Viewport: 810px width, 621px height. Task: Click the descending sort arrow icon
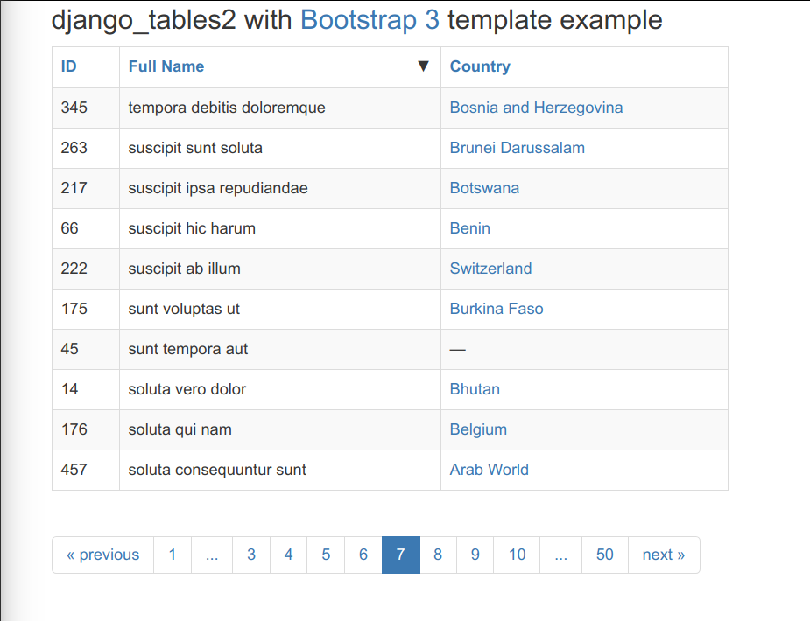424,66
